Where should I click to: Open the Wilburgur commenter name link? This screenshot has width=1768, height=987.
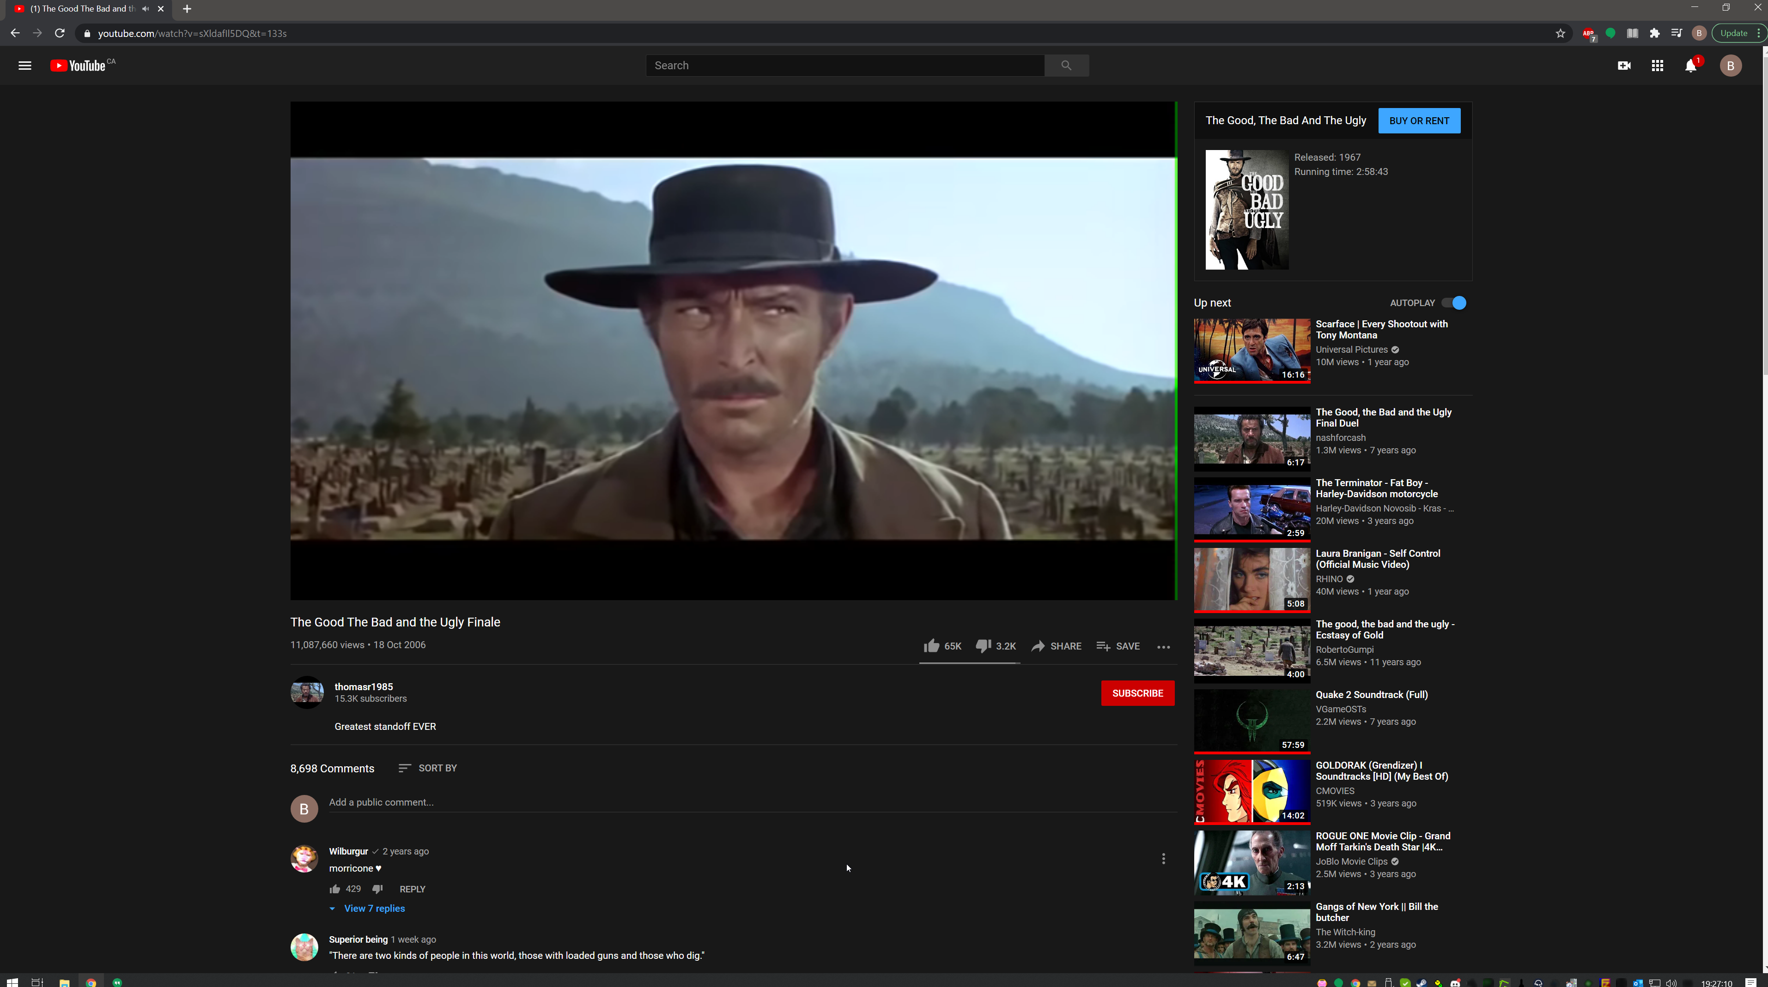(x=348, y=851)
